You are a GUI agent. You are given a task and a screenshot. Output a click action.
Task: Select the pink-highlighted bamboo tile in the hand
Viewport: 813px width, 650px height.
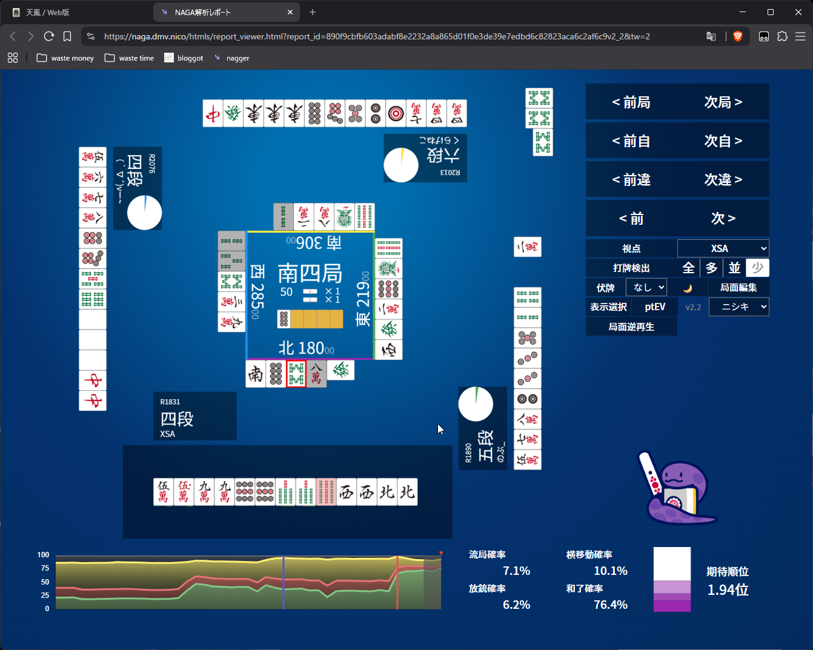pyautogui.click(x=326, y=492)
